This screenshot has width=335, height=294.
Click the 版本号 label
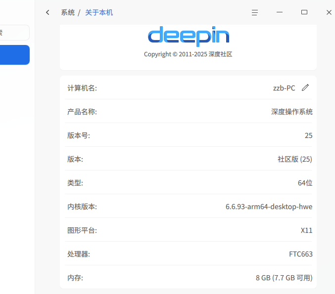coord(79,135)
